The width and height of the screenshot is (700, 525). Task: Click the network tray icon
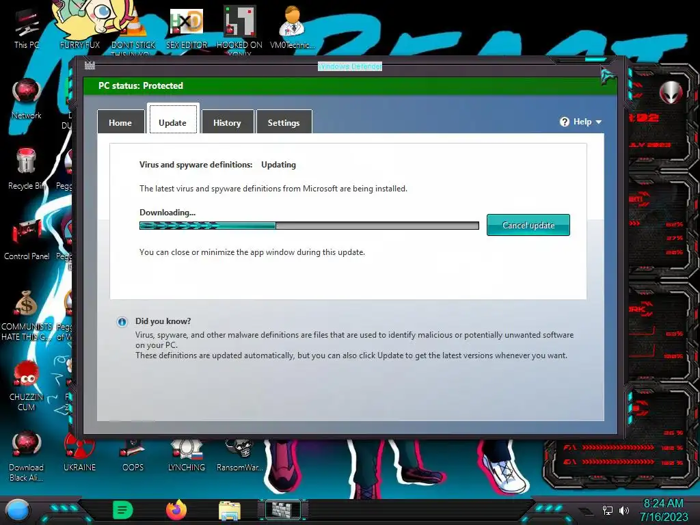coord(608,510)
